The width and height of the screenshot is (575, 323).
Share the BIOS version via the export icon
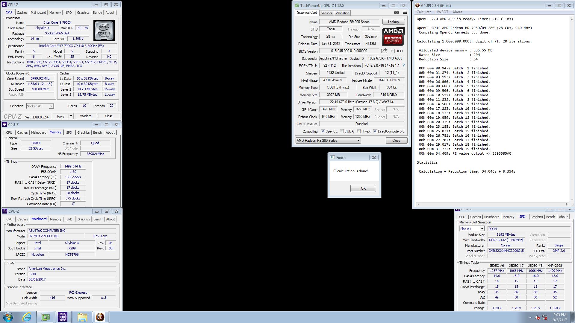(x=384, y=51)
